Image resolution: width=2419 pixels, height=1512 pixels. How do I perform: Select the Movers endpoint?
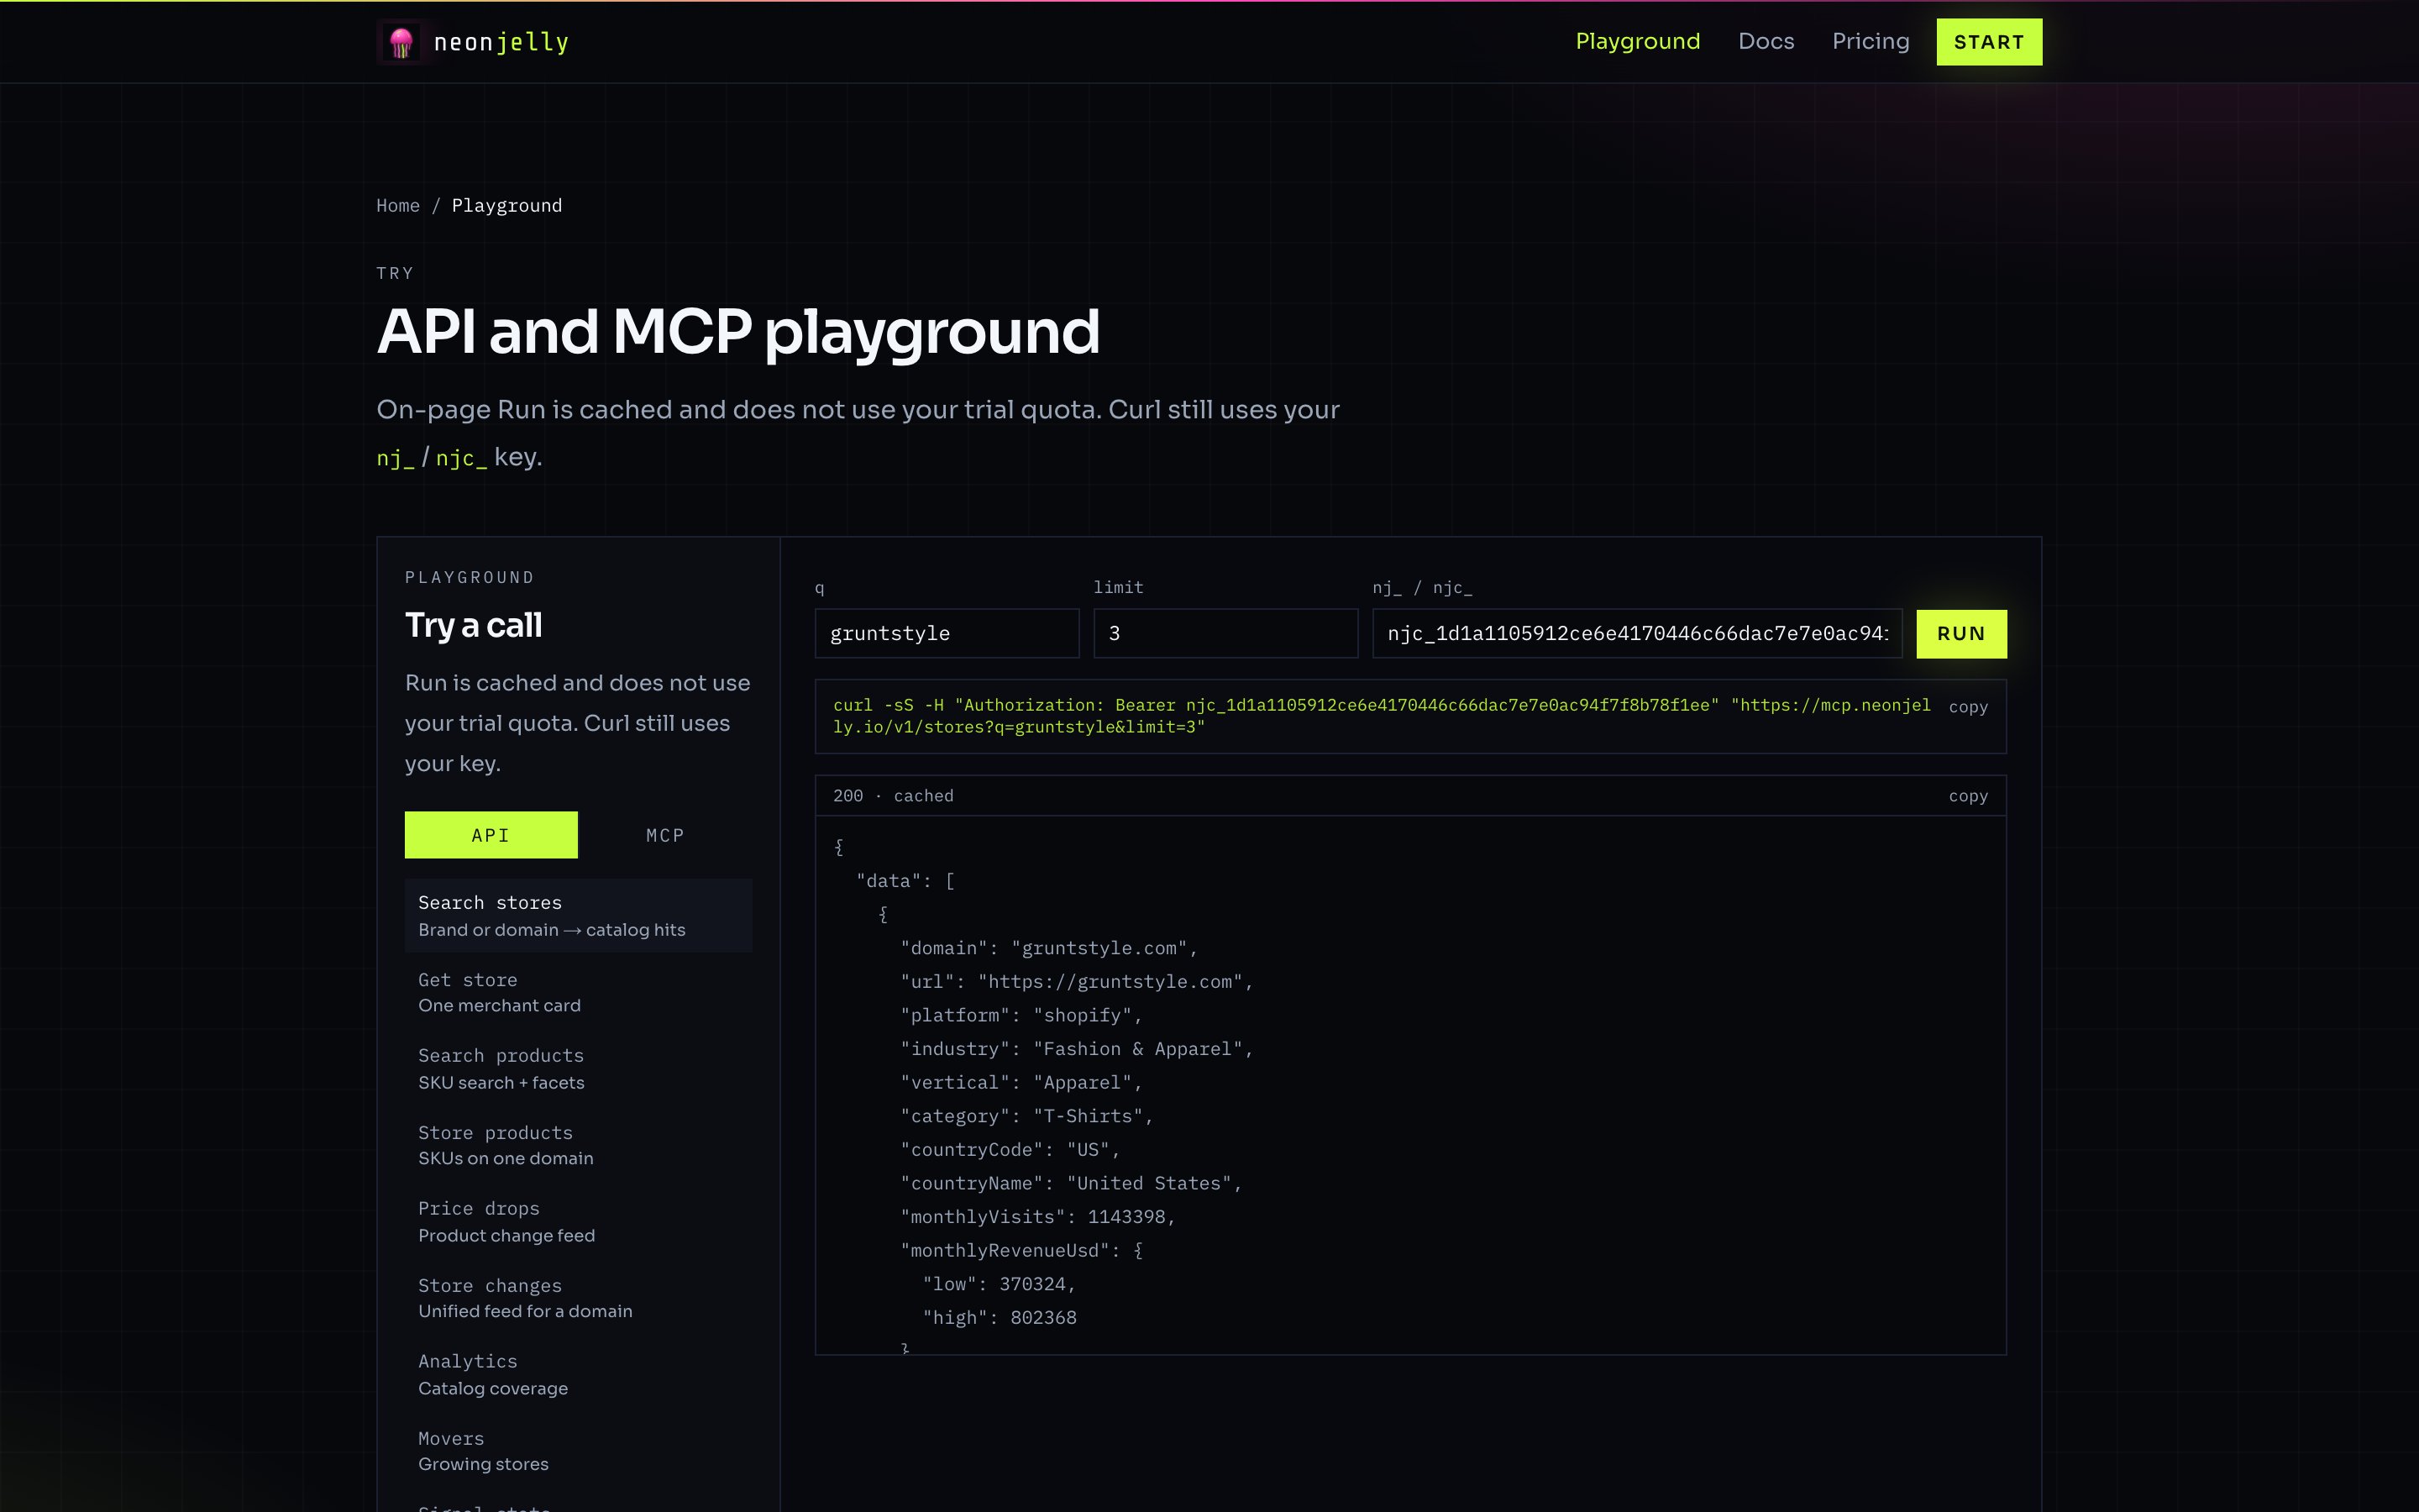tap(578, 1451)
